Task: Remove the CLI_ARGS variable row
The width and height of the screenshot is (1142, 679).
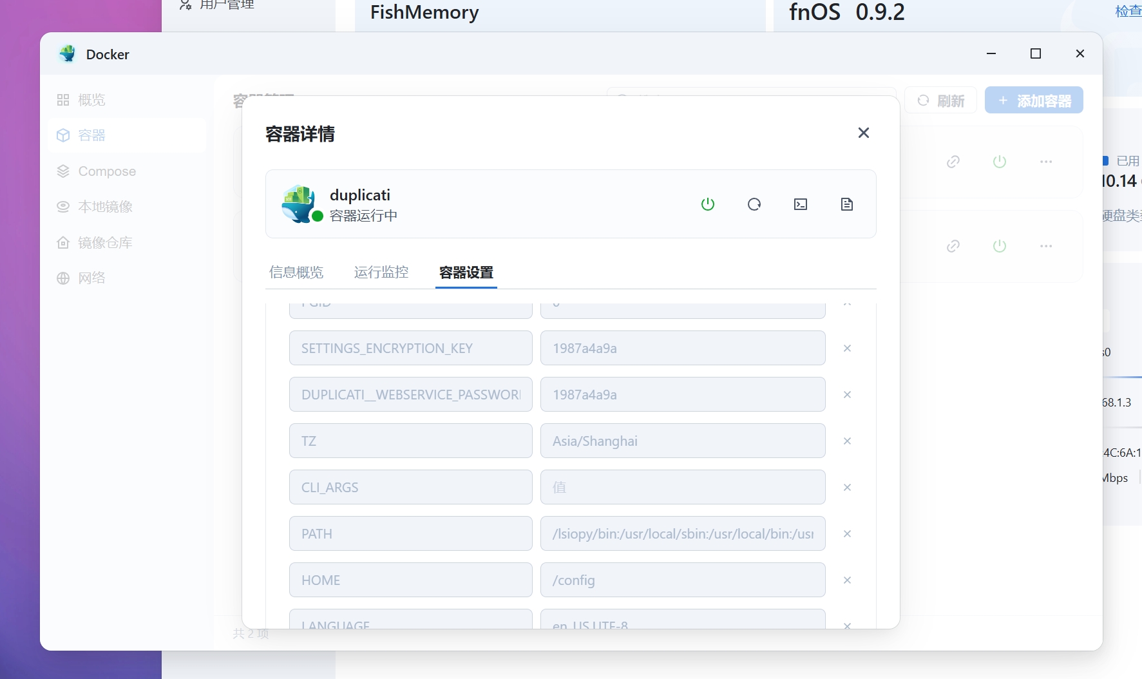Action: pyautogui.click(x=848, y=488)
